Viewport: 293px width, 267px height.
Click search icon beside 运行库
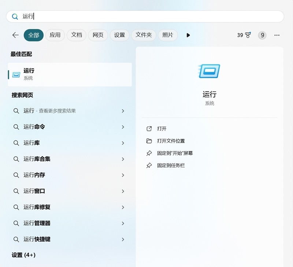(x=16, y=143)
